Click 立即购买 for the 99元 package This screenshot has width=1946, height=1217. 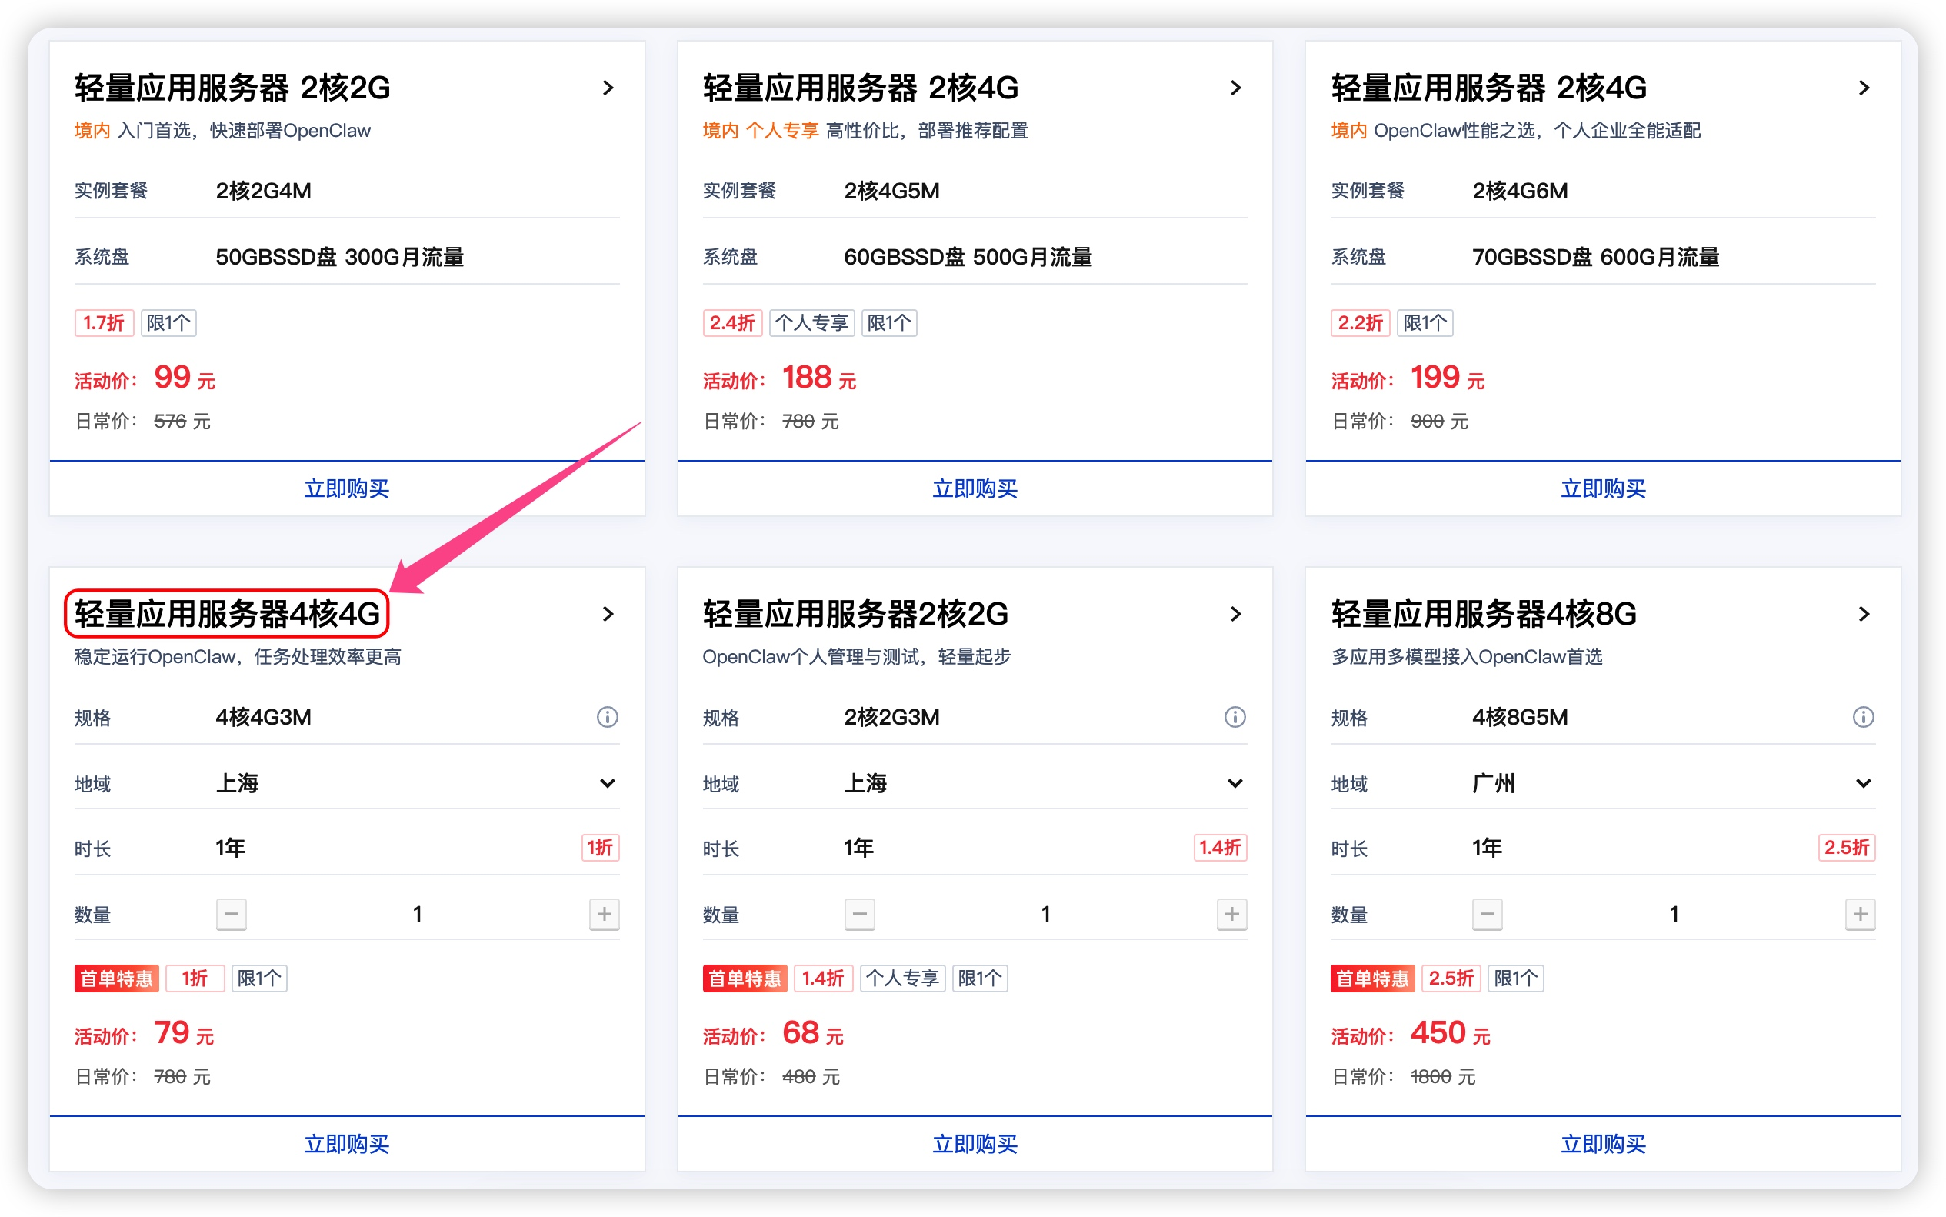pyautogui.click(x=347, y=488)
